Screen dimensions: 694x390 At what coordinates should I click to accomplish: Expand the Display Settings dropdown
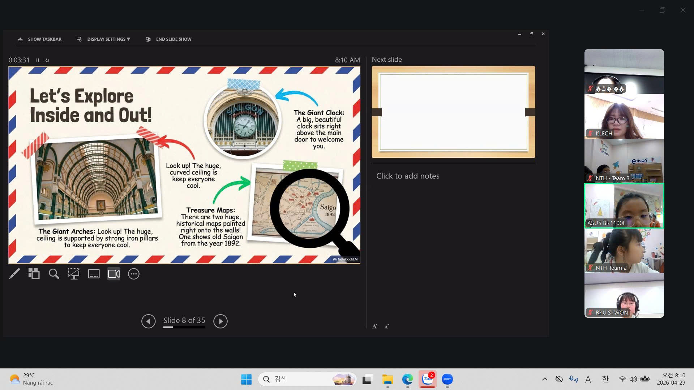(108, 39)
